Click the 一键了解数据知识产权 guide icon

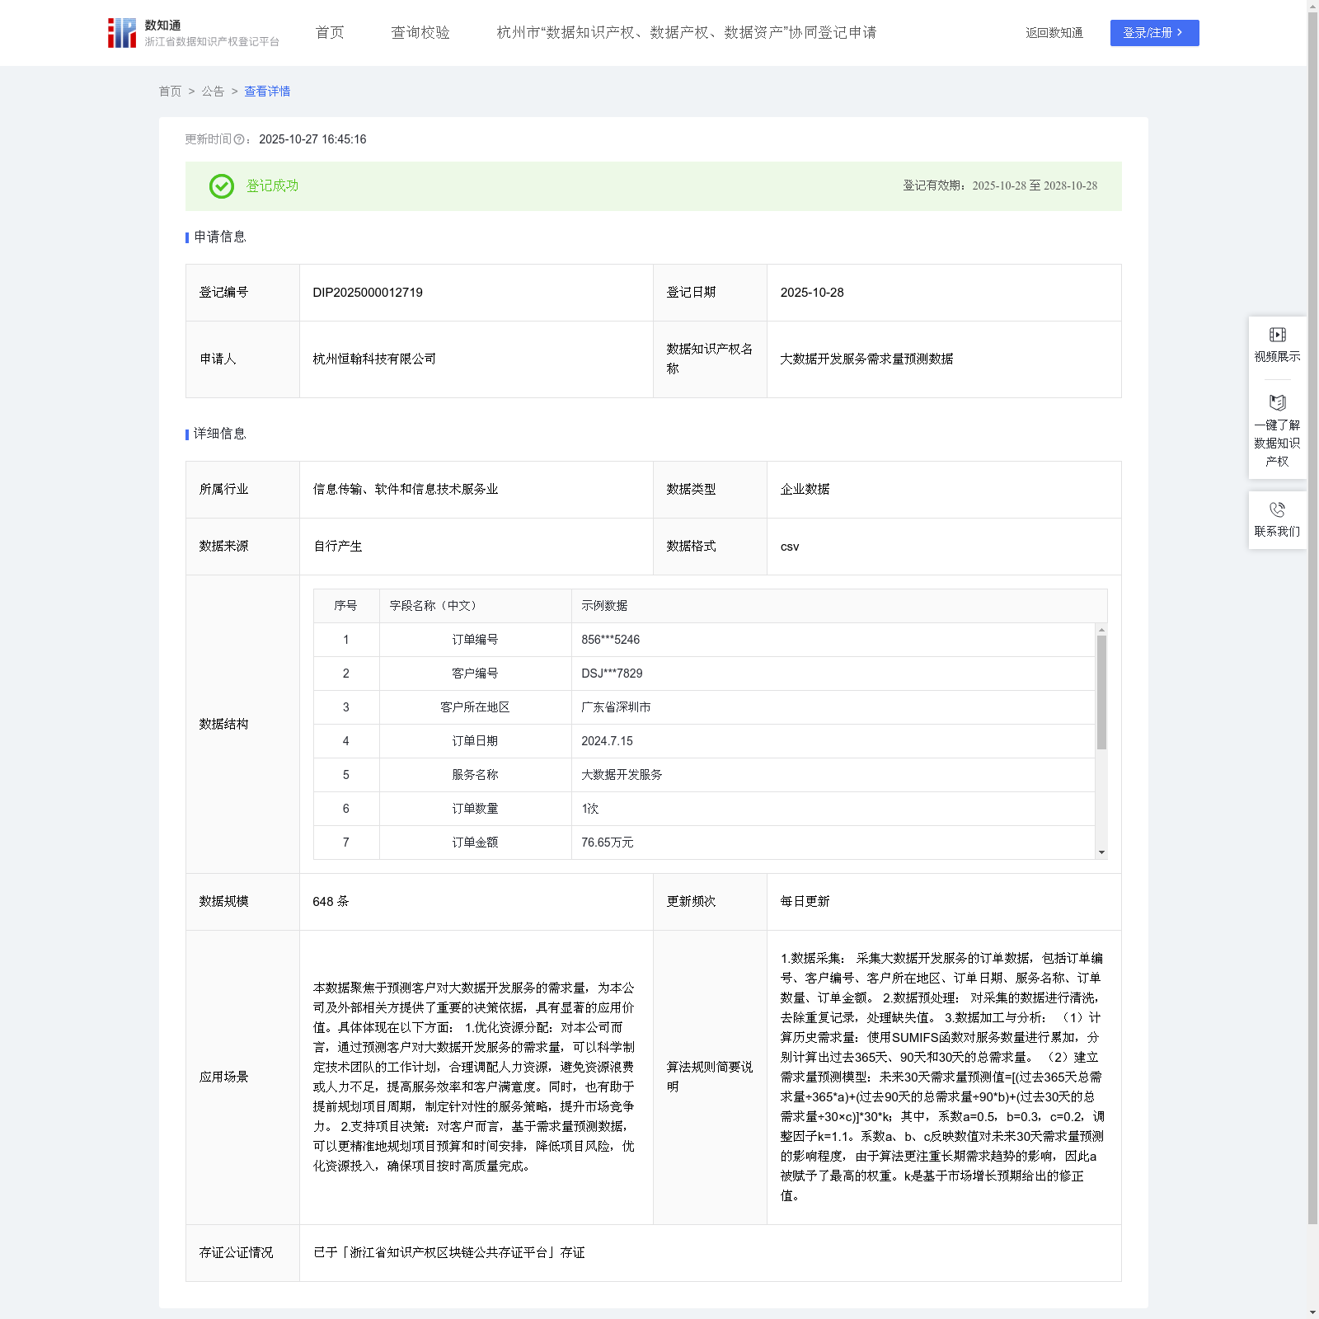pos(1277,403)
